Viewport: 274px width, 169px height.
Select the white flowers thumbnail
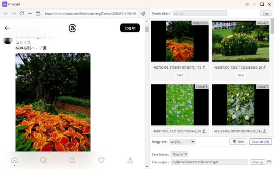pos(240,105)
